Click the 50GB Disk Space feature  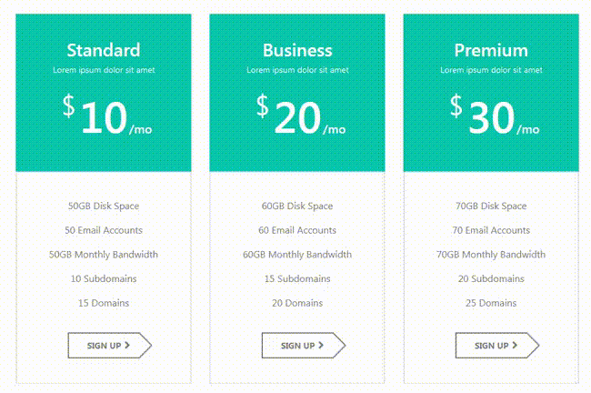point(104,207)
